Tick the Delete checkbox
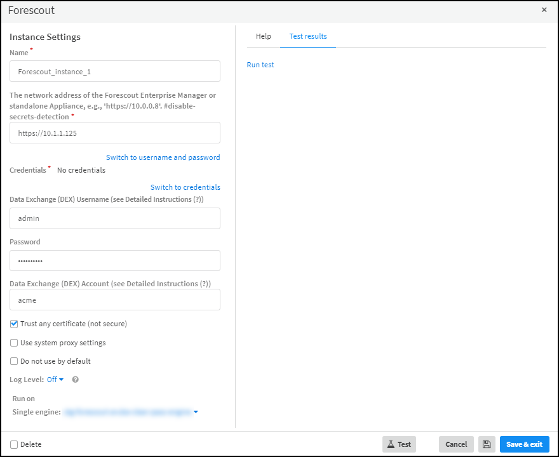559x457 pixels. click(x=14, y=444)
